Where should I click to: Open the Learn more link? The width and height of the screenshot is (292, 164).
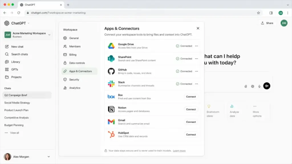[179, 151]
